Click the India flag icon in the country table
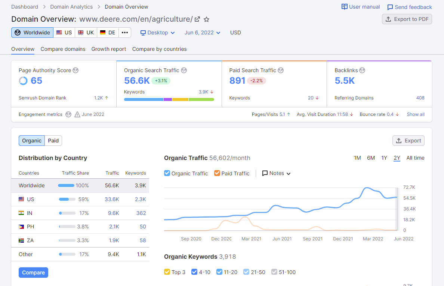The image size is (444, 286). [21, 213]
